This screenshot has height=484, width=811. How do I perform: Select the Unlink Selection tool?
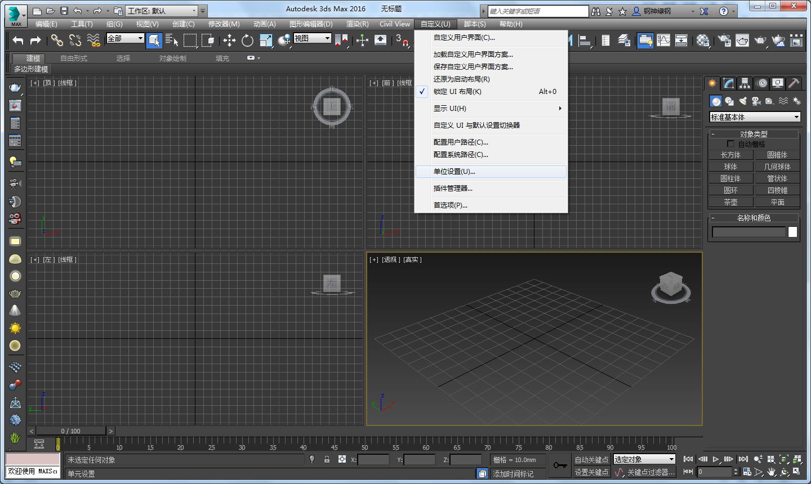[x=75, y=40]
